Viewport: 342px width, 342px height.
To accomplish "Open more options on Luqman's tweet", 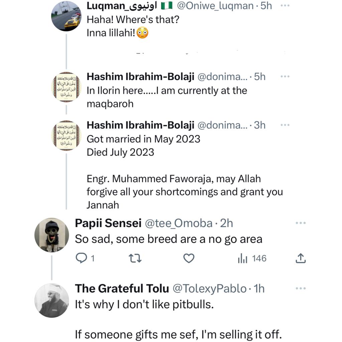I will [x=285, y=6].
